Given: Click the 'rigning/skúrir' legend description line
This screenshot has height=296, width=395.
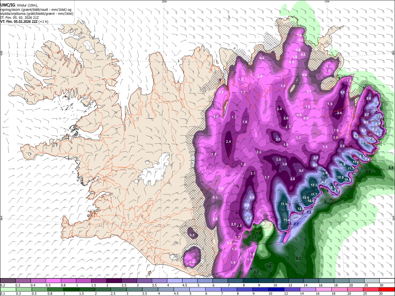Looking at the screenshot, I should (36, 10).
